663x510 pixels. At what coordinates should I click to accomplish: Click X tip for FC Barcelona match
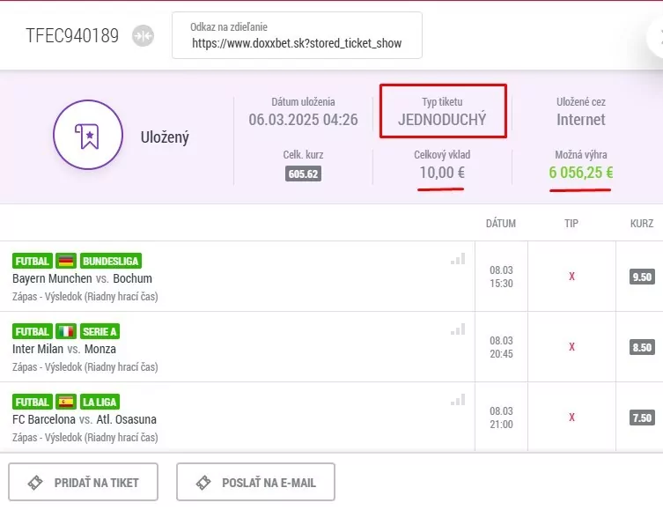click(571, 418)
